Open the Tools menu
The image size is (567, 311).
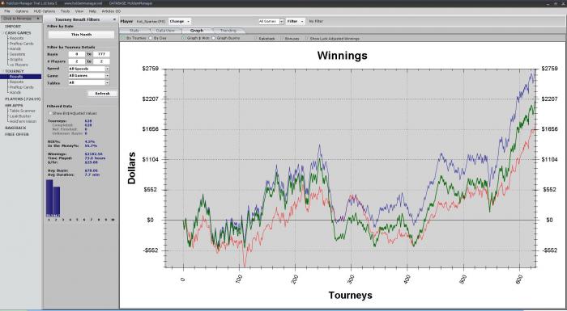65,11
